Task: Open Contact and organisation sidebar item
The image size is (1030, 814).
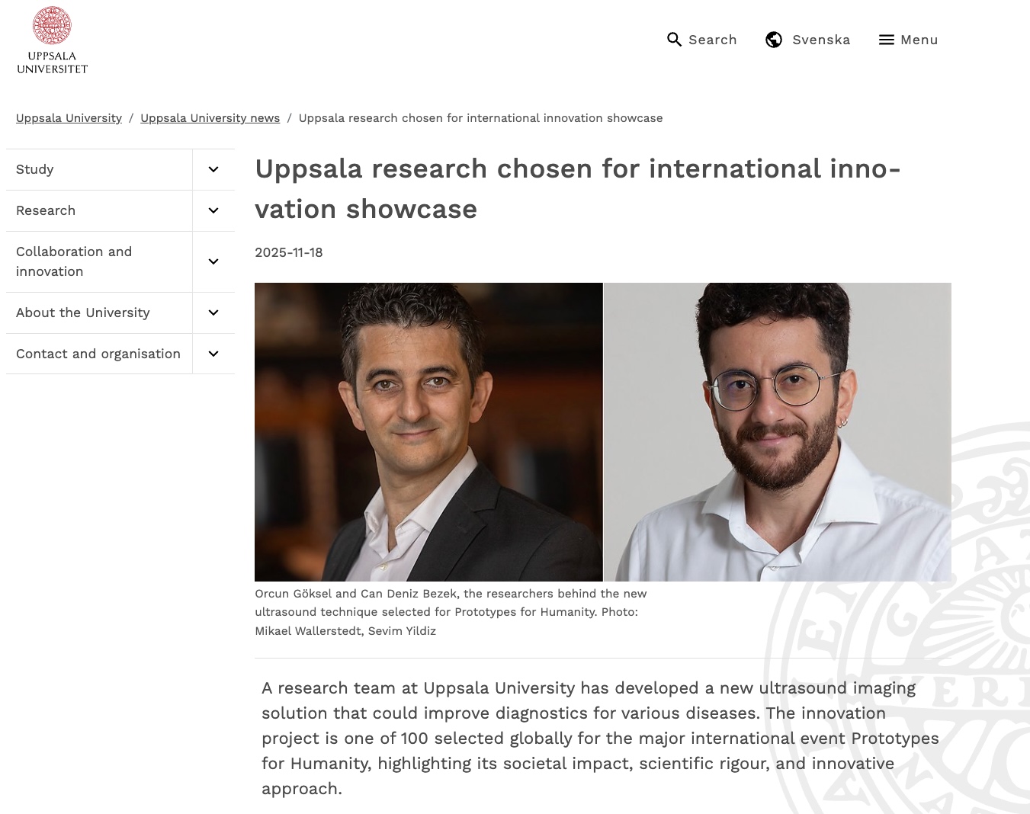Action: [99, 354]
